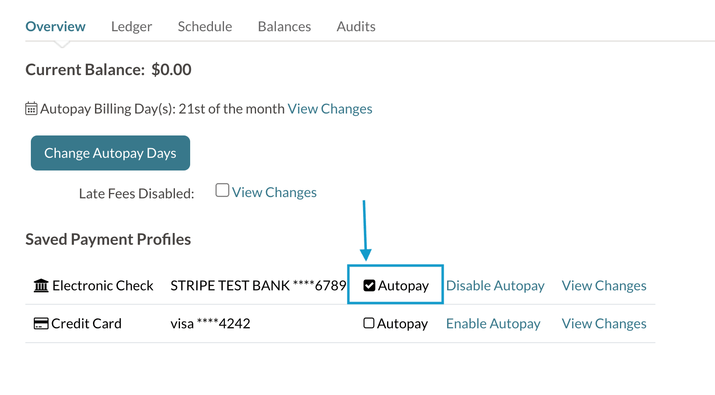715x395 pixels.
Task: Enable the Autopay checkbox for visa ****4242
Action: tap(368, 323)
